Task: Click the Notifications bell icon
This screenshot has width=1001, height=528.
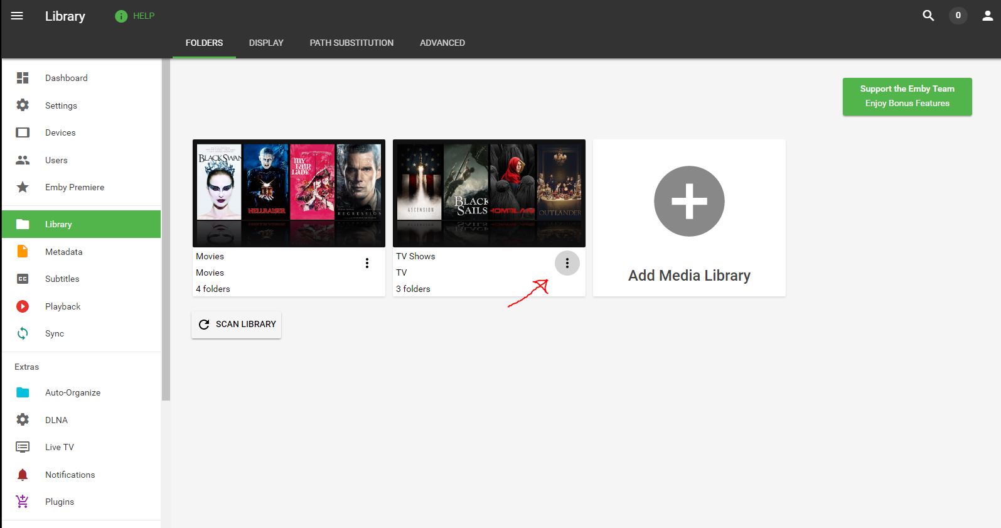Action: point(23,475)
